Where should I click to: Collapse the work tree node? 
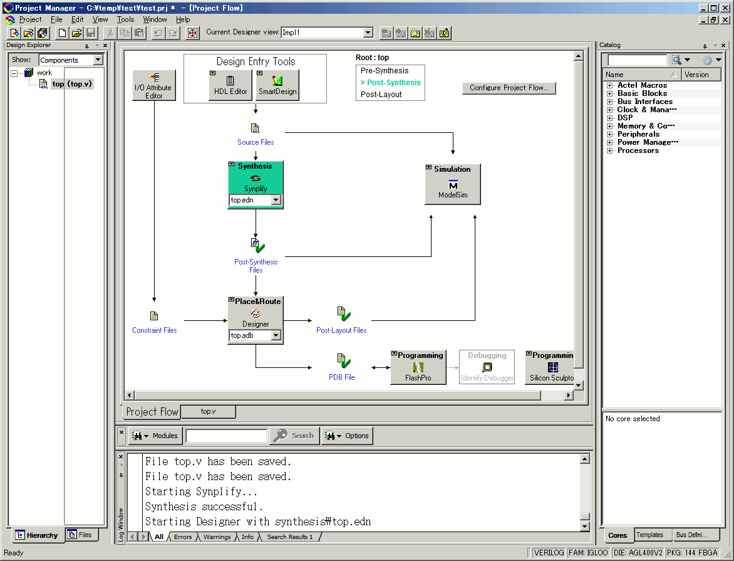click(x=14, y=73)
